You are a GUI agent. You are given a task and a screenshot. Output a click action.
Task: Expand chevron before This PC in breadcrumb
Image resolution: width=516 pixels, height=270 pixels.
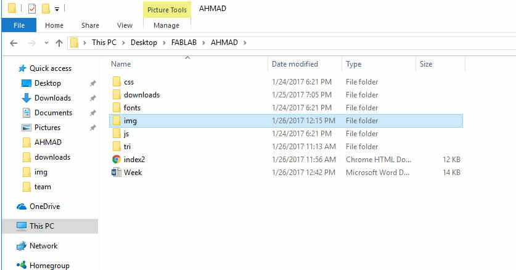coord(84,43)
